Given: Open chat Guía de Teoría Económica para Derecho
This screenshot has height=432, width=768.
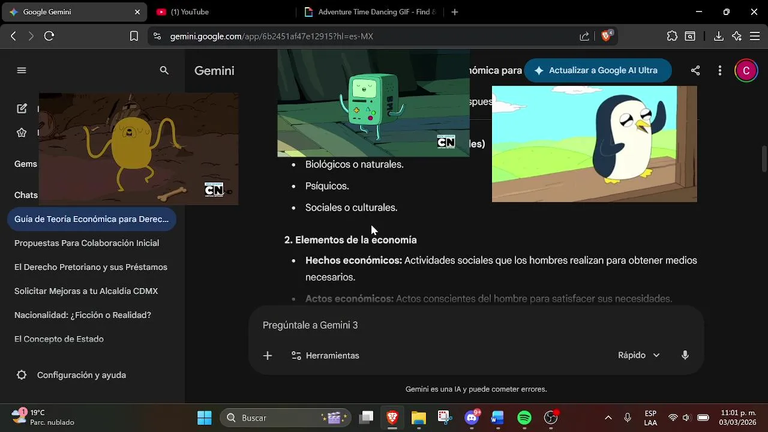Looking at the screenshot, I should tap(92, 219).
